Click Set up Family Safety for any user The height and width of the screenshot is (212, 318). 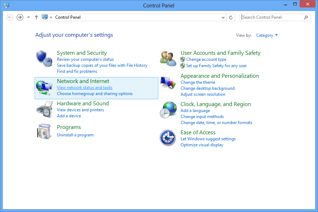(x=216, y=66)
